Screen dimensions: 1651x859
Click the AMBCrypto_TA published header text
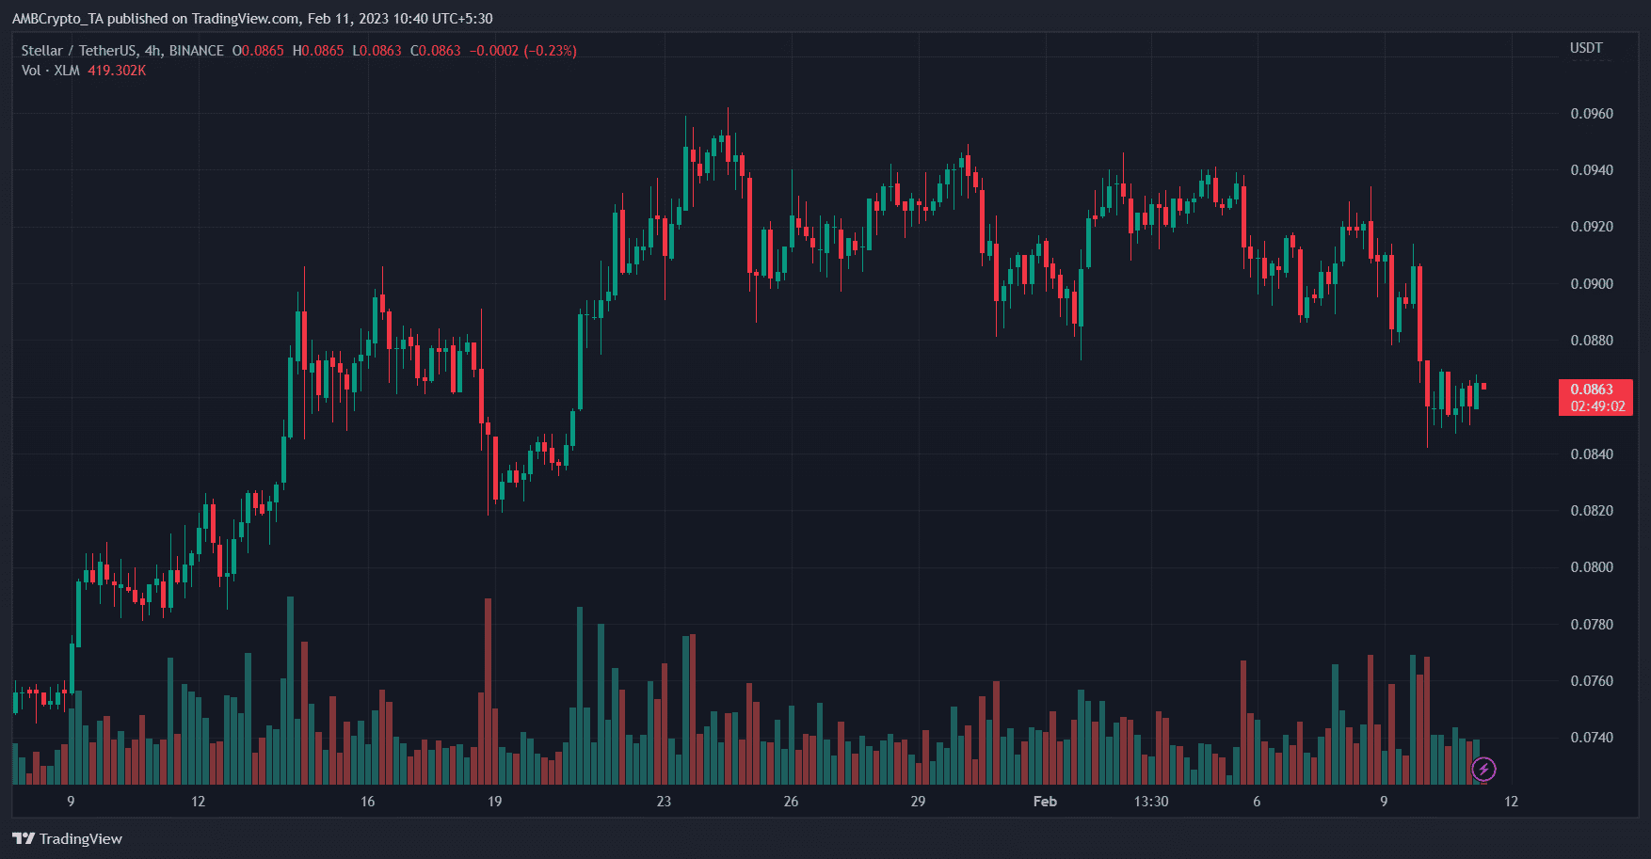[252, 18]
